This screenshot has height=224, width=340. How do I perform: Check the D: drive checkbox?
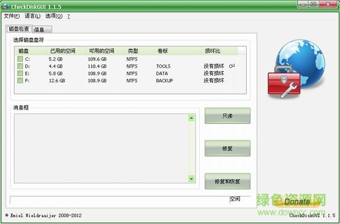tap(20, 66)
